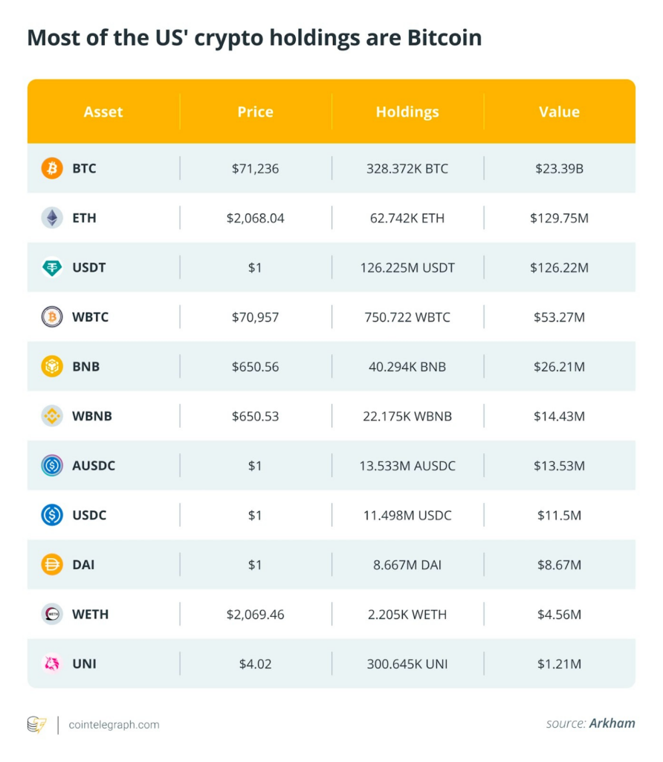Click the Cointelegraph logo icon
The height and width of the screenshot is (762, 663).
pos(37,724)
